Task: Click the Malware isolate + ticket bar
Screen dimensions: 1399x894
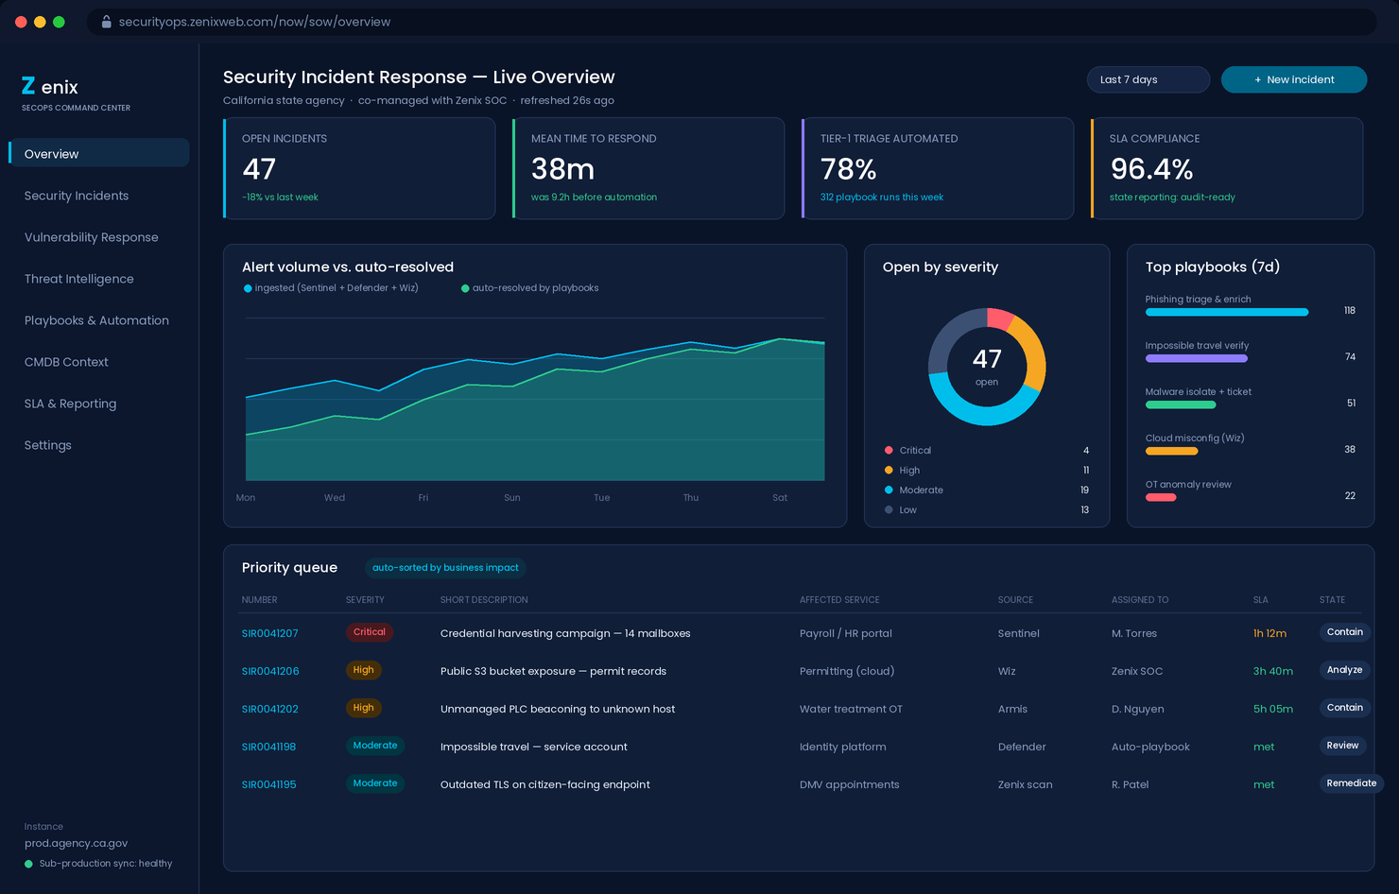Action: pyautogui.click(x=1181, y=404)
